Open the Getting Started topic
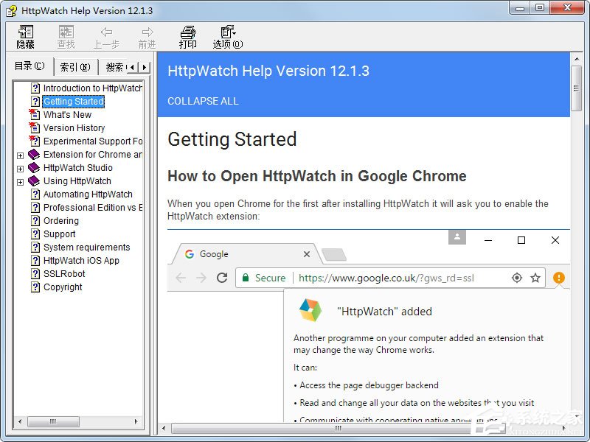Viewport: 590px width, 442px height. click(x=73, y=102)
